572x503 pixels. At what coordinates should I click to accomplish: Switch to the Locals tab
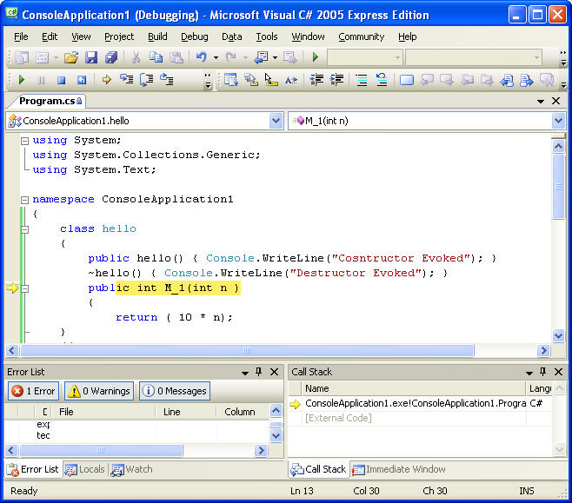(85, 469)
